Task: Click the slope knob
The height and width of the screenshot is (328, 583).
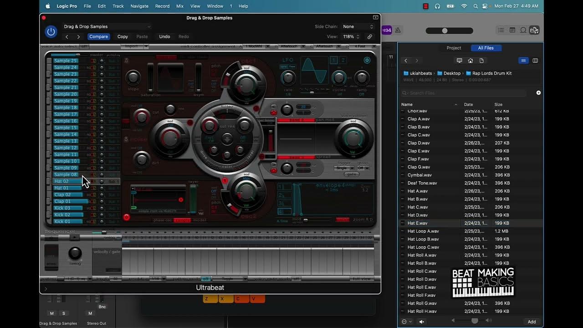Action: [x=133, y=77]
